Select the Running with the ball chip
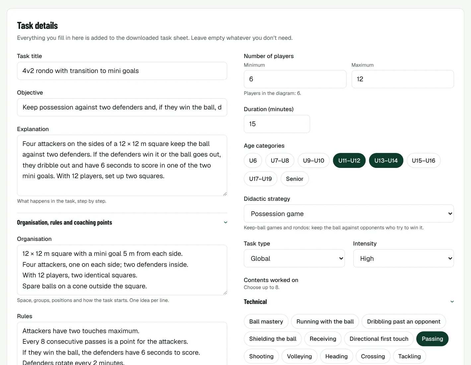 [x=325, y=322]
